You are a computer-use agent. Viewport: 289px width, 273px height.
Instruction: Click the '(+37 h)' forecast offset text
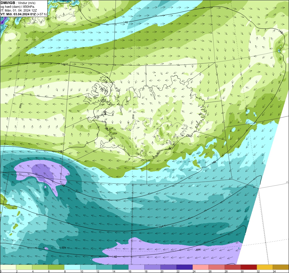(x=42, y=14)
